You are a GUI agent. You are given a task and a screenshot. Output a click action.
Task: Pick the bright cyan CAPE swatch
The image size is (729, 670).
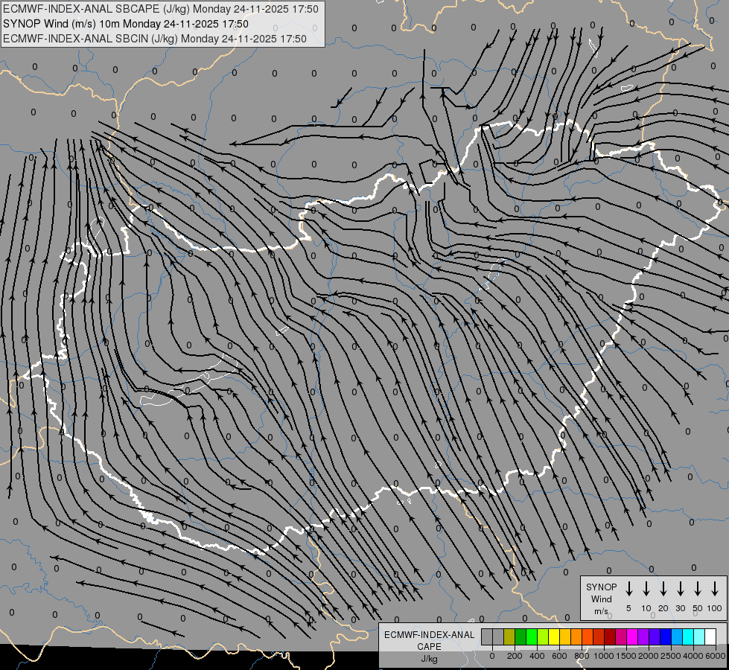[x=689, y=636]
